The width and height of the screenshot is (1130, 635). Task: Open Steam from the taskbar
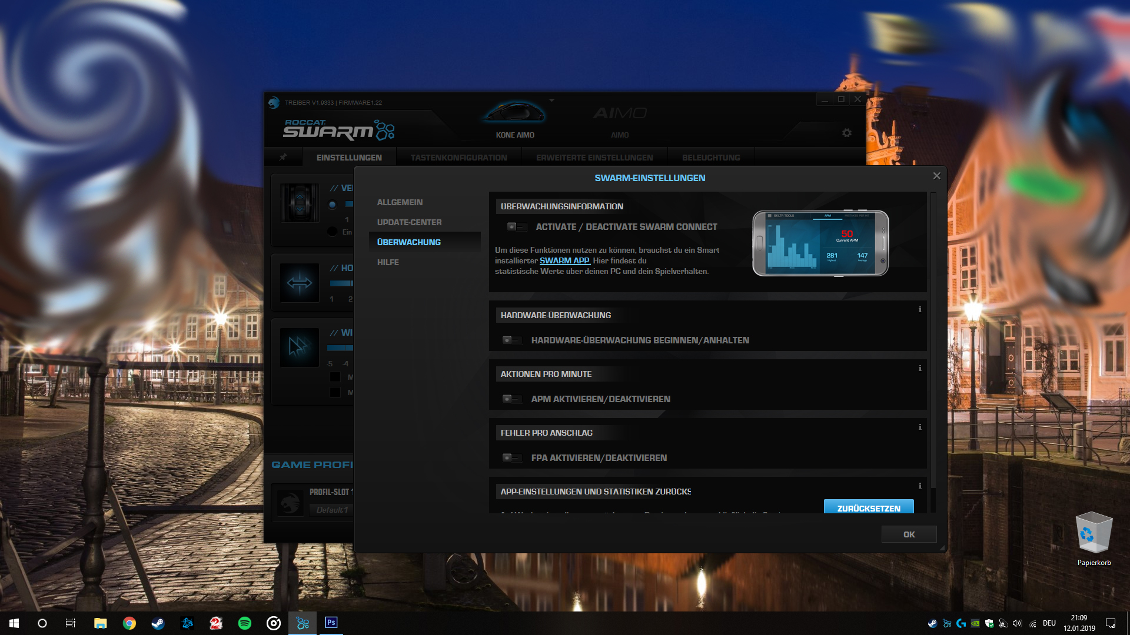pyautogui.click(x=158, y=623)
